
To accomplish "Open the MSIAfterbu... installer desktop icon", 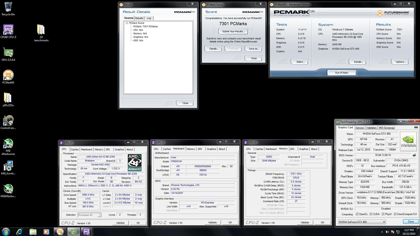I will click(x=8, y=191).
